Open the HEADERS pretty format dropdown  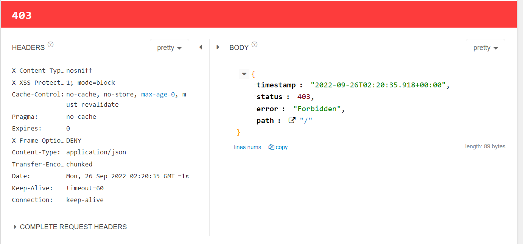169,48
